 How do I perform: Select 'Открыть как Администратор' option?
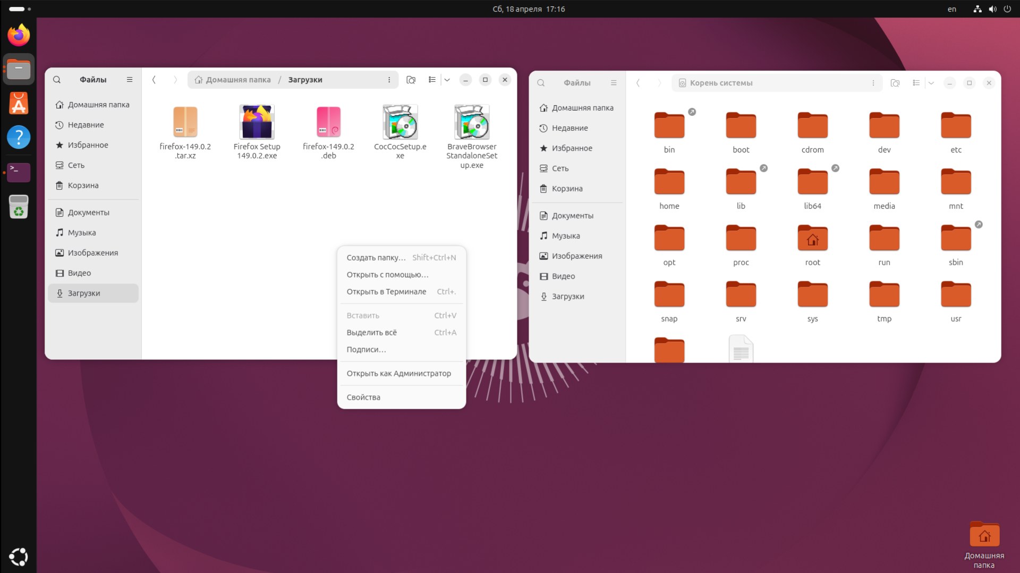coord(398,373)
